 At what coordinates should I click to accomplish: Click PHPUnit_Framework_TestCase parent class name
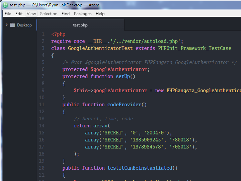(x=194, y=48)
